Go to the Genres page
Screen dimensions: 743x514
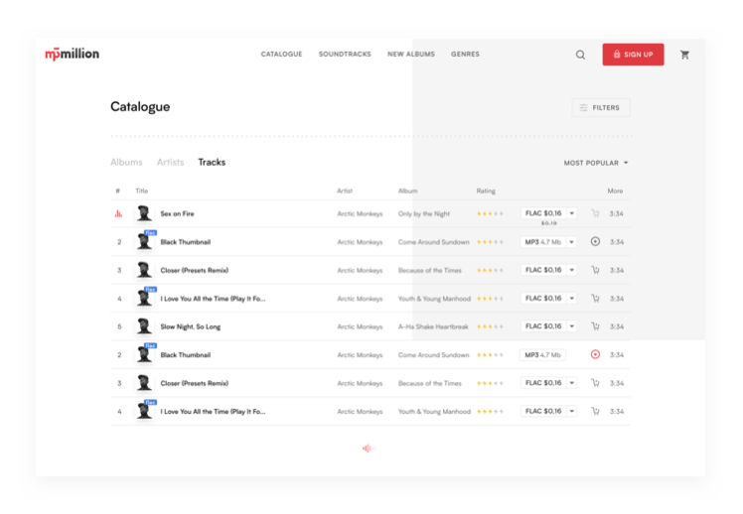click(465, 55)
